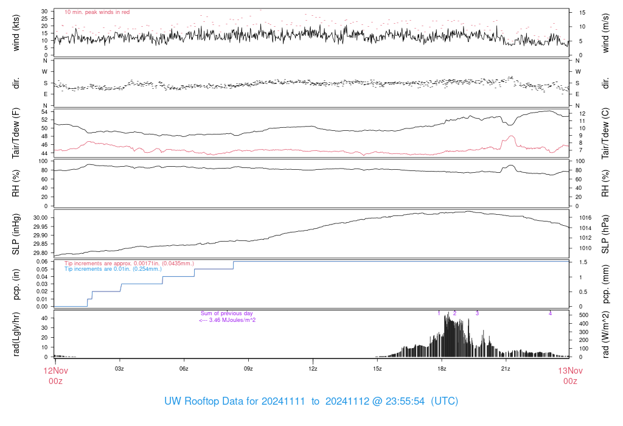The image size is (623, 426).
Task: Click the 12Nov 00z start date label
Action: (x=55, y=375)
